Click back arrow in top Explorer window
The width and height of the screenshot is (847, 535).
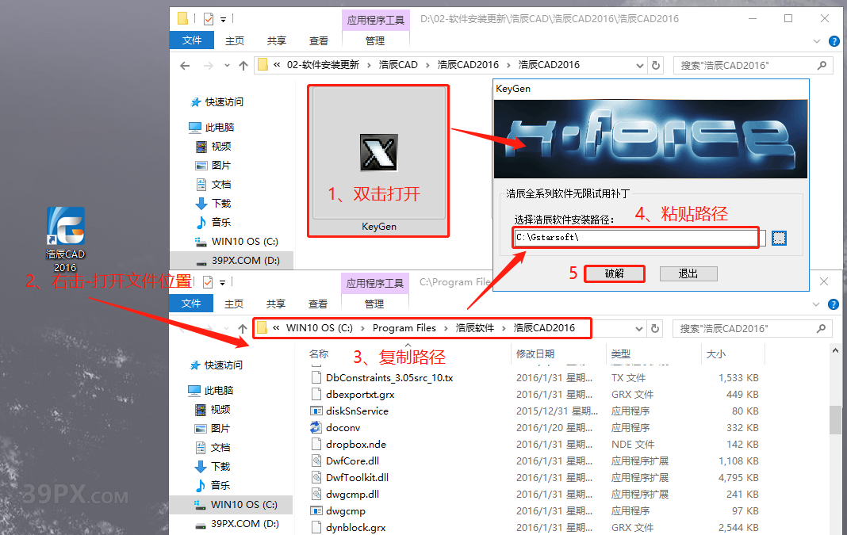click(x=185, y=65)
